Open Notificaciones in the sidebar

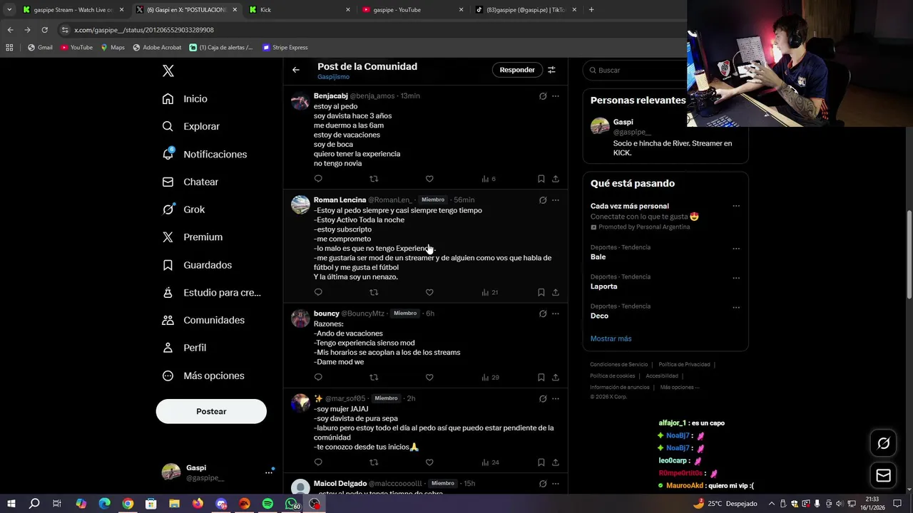[204, 154]
